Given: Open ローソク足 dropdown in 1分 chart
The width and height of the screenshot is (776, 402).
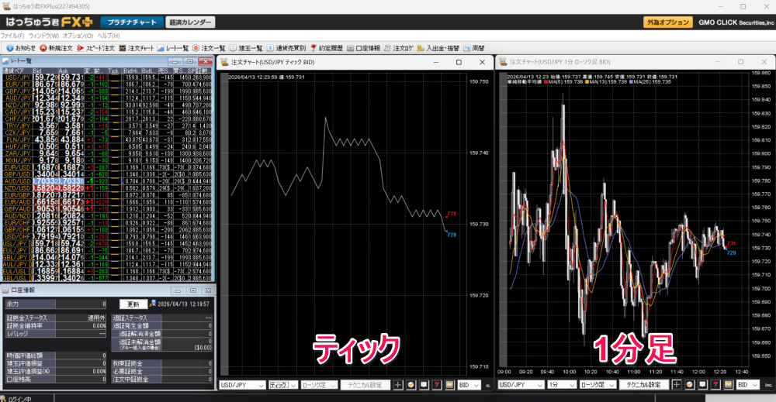Looking at the screenshot, I should point(598,385).
